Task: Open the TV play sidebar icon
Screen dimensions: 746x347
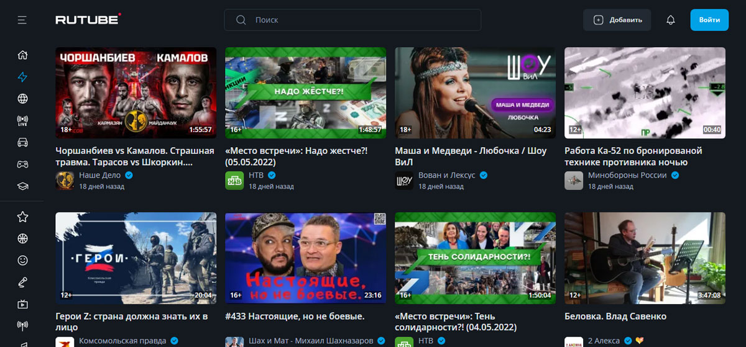Action: coord(22,304)
